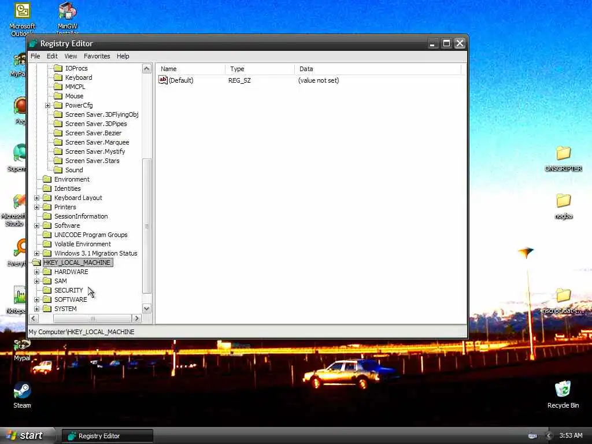Minimize the Registry Editor window
This screenshot has width=592, height=444.
click(x=432, y=43)
